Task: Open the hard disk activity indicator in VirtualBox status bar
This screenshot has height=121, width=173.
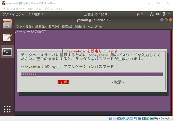Action: [x=110, y=118]
